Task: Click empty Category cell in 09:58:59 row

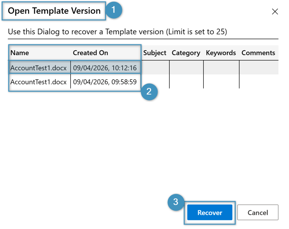Action: pos(186,82)
